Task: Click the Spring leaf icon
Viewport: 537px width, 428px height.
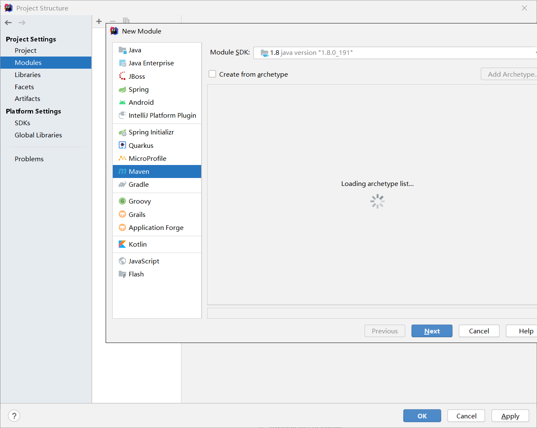Action: pos(122,90)
